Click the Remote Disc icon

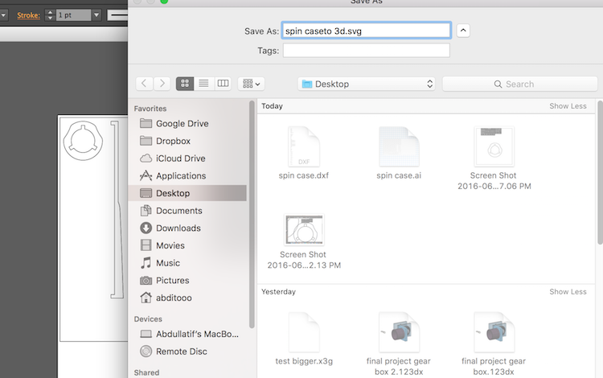tap(146, 351)
